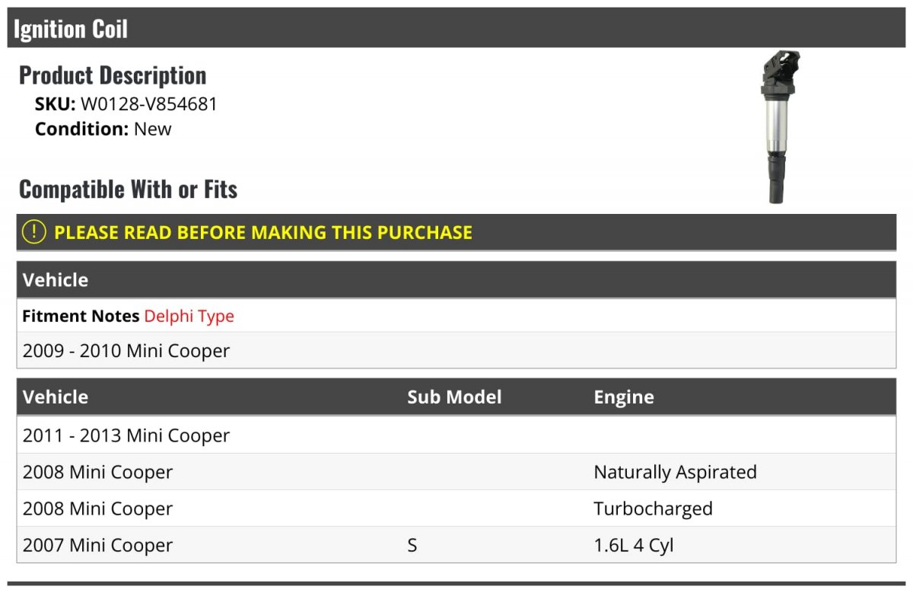Select the Condition: New line

pyautogui.click(x=103, y=129)
